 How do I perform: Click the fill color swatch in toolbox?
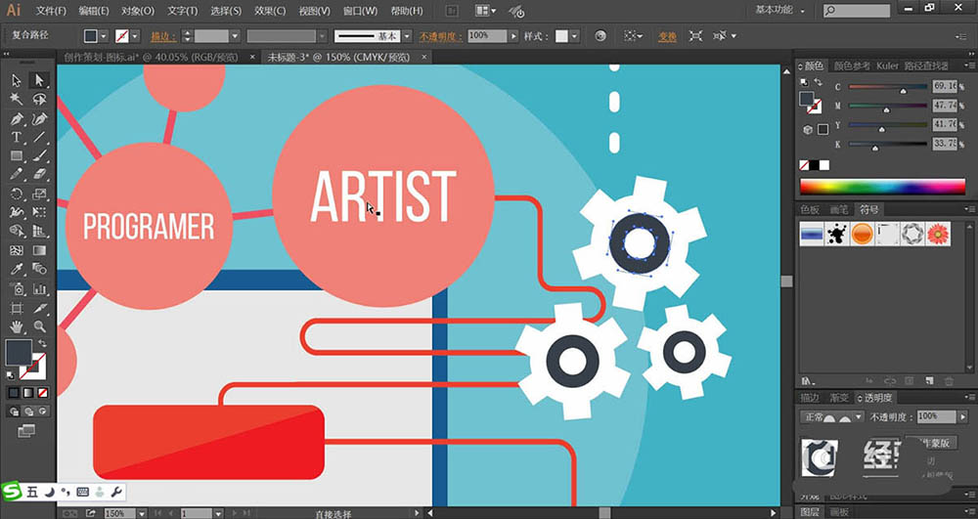click(x=19, y=353)
